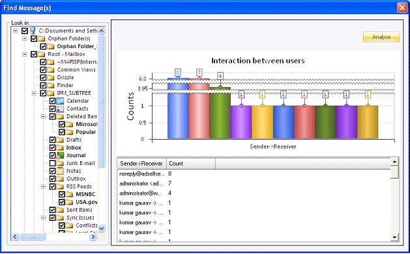This screenshot has width=410, height=254.
Task: Click the Inbox folder icon
Action: tap(60, 147)
